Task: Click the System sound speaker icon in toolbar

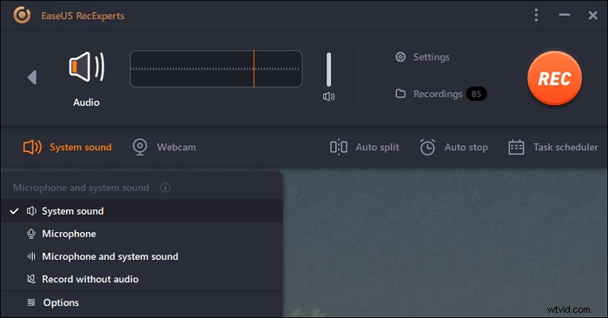Action: tap(32, 147)
